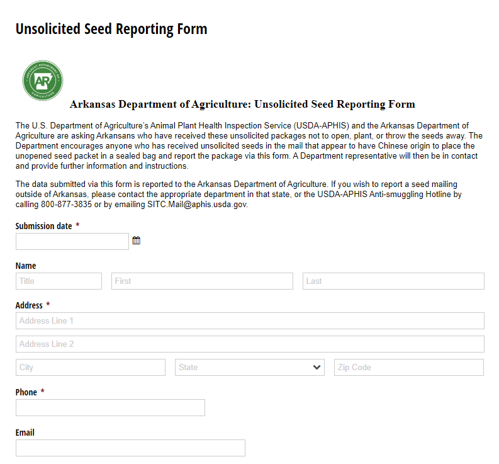Select the Address Line 1 field
The width and height of the screenshot is (499, 464).
click(250, 320)
